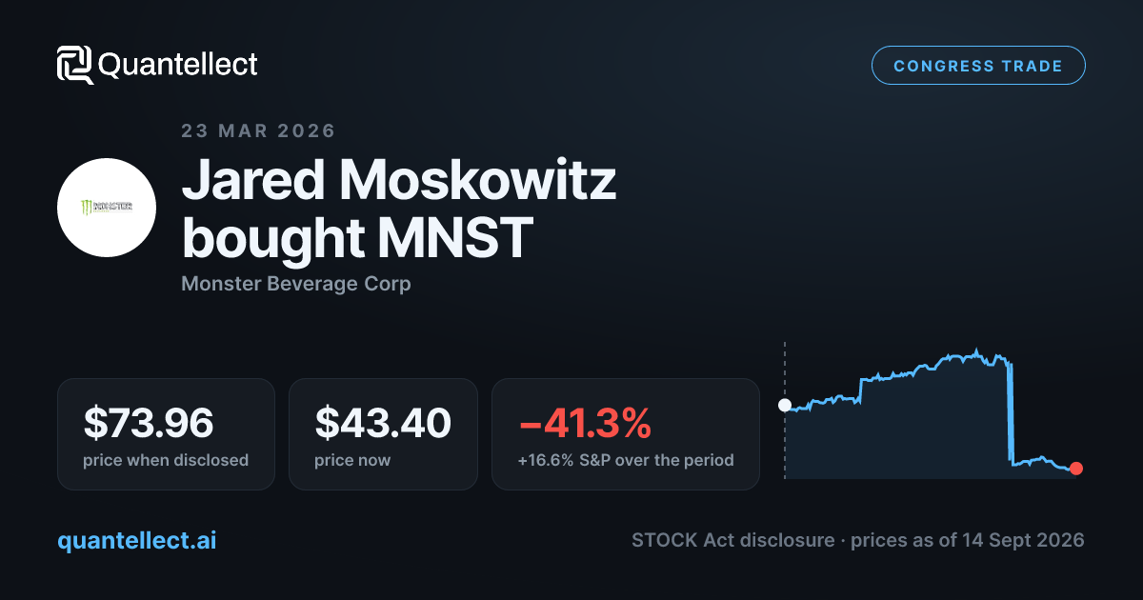Click the red end dot on chart

(x=1076, y=468)
